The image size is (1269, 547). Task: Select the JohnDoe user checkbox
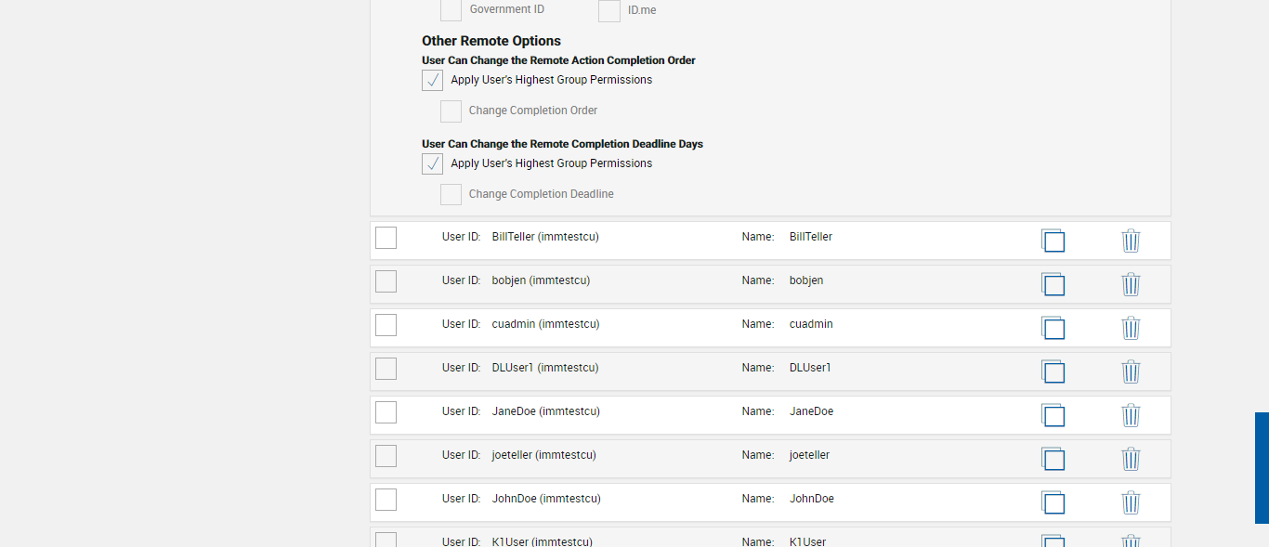coord(386,500)
